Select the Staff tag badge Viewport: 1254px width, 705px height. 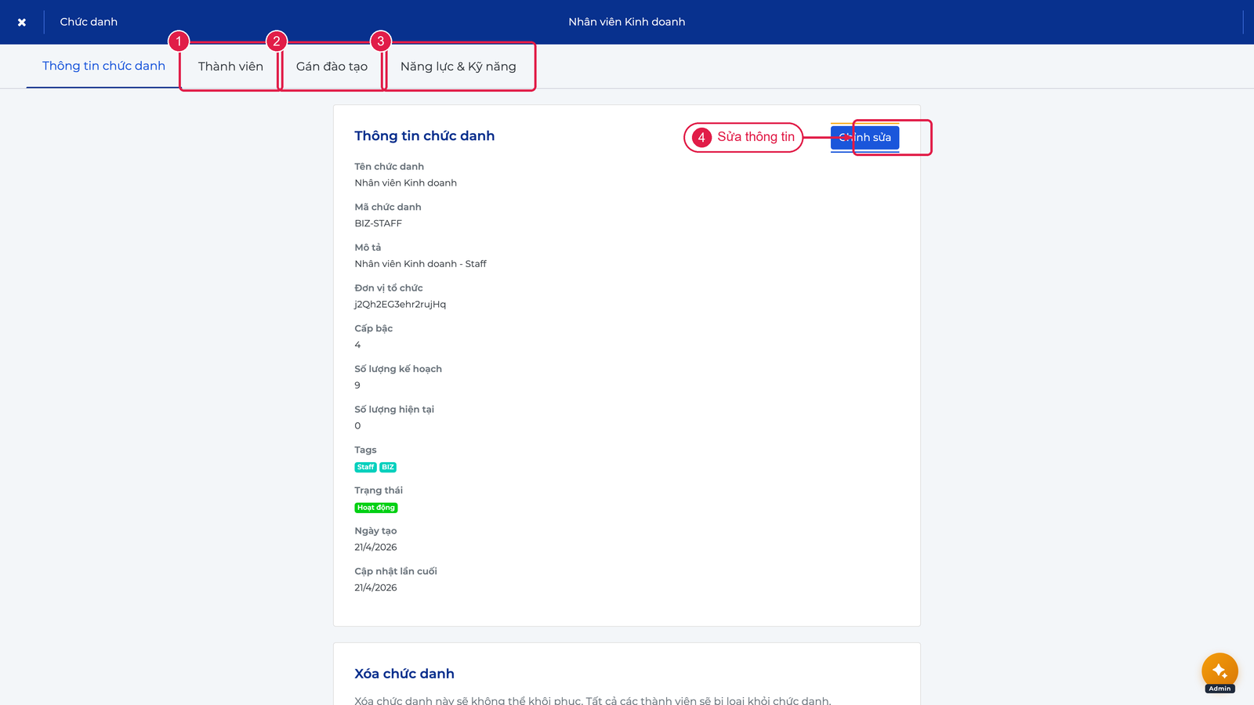[365, 467]
